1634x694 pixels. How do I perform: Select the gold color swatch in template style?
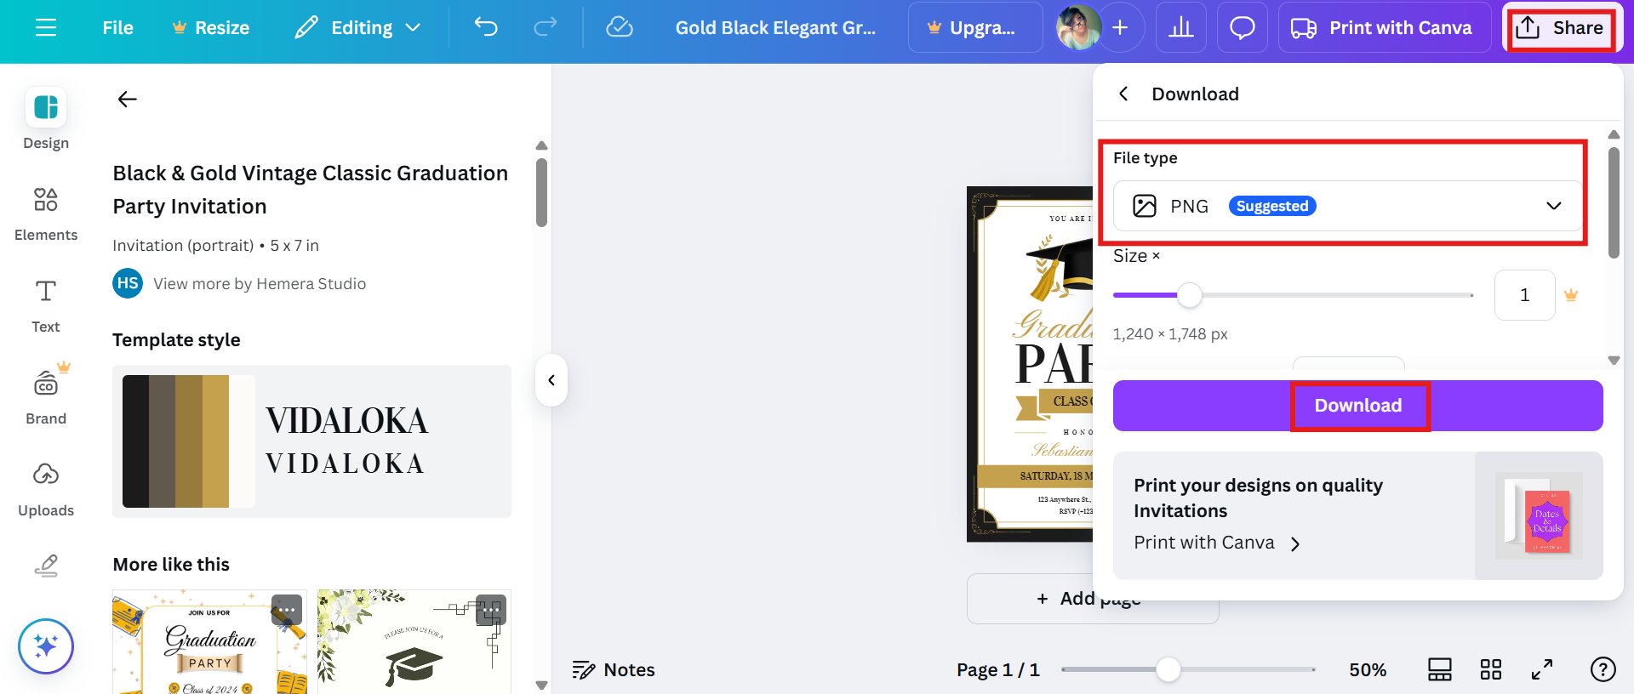215,441
